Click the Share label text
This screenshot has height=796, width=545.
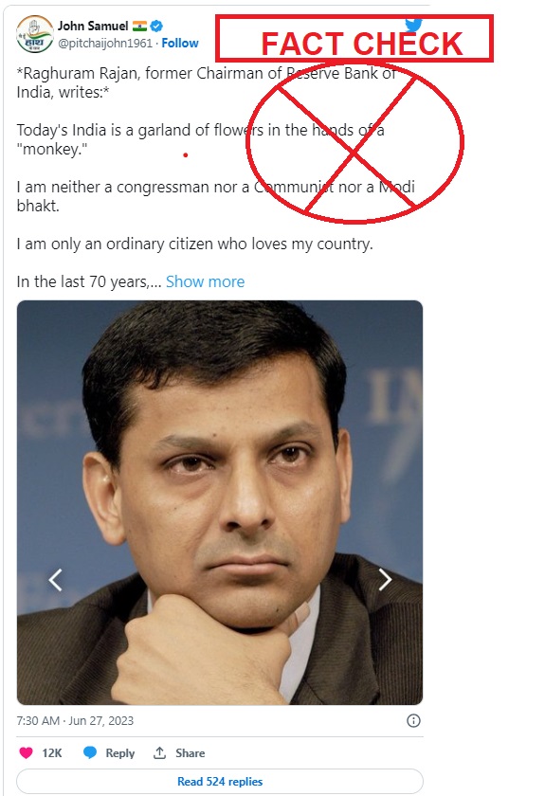[x=190, y=752]
